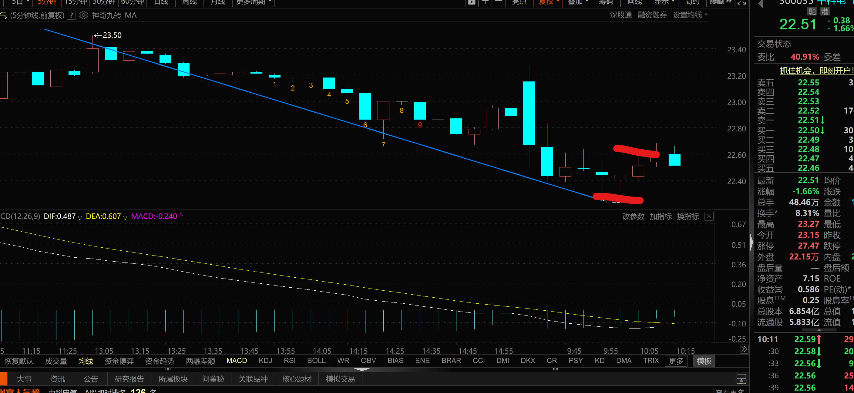854x393 pixels.
Task: Click 改参数 to modify parameters
Action: 633,216
